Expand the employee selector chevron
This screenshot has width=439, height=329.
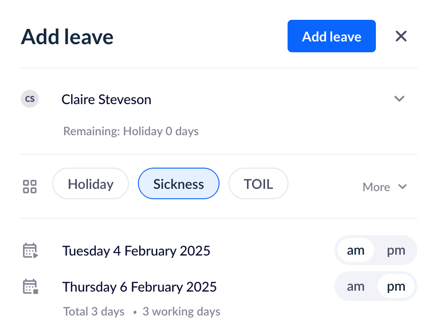pos(399,99)
